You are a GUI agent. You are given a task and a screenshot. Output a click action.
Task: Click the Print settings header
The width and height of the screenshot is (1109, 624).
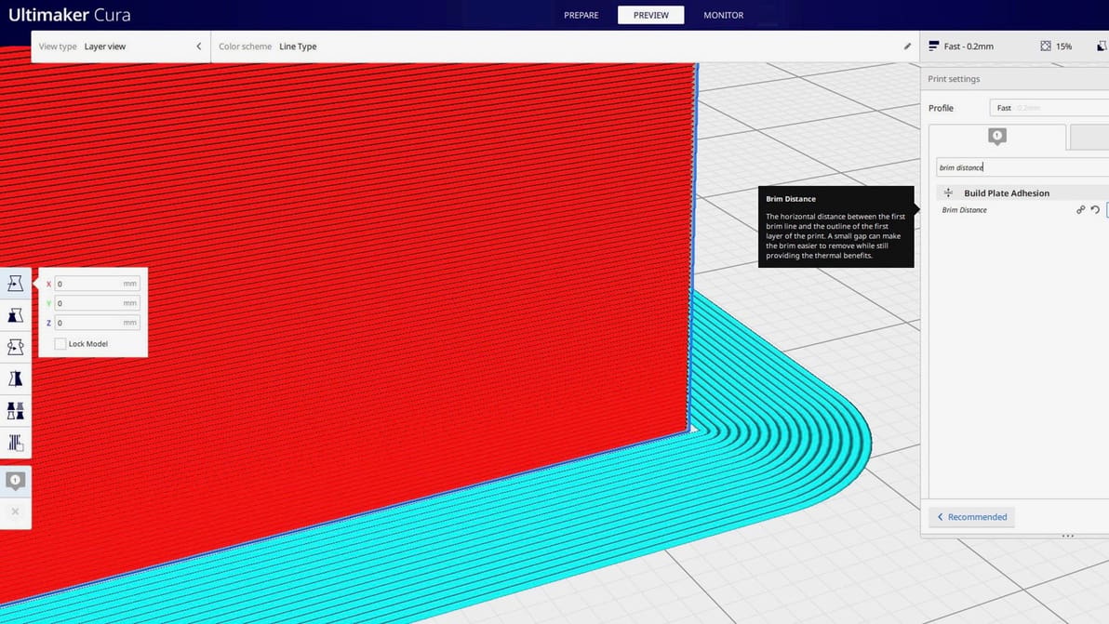(954, 79)
